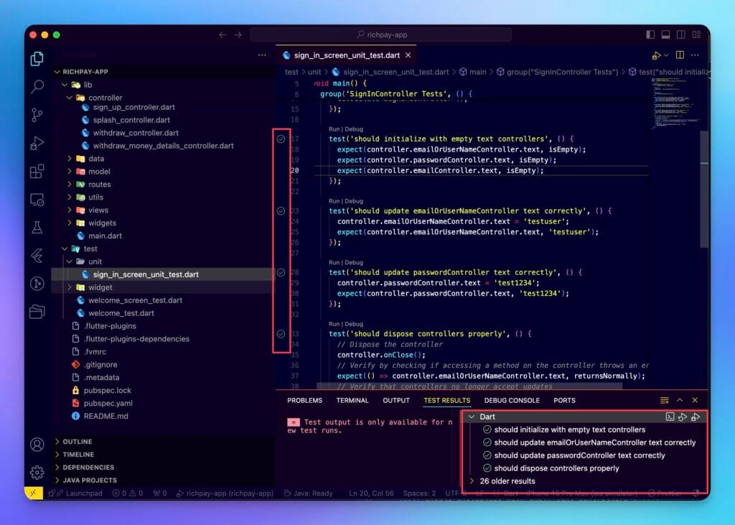Click the Explorer more actions ellipsis

(262, 55)
